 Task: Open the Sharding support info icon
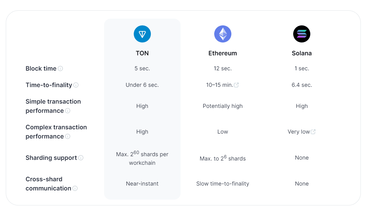point(81,158)
